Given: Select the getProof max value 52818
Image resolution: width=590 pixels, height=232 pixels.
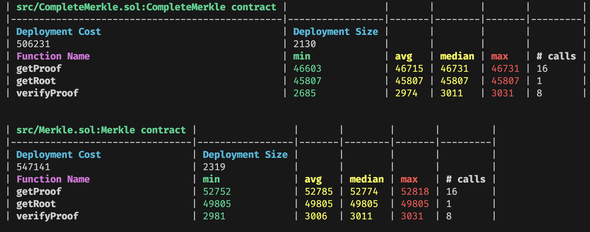Looking at the screenshot, I should click(415, 191).
